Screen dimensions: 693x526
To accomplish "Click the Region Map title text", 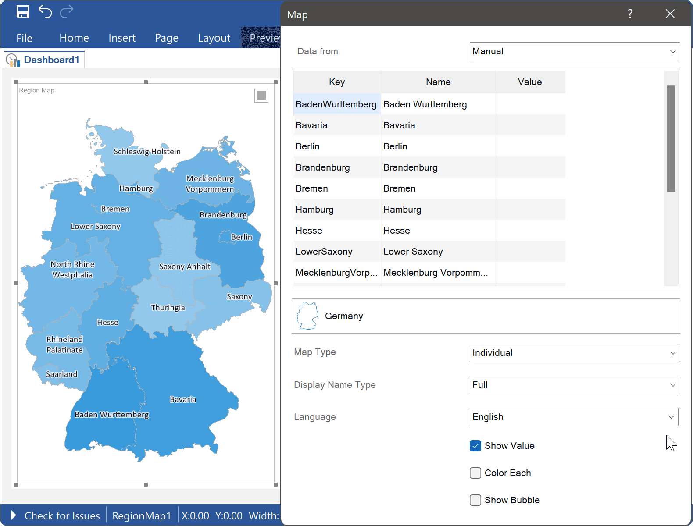I will click(36, 90).
